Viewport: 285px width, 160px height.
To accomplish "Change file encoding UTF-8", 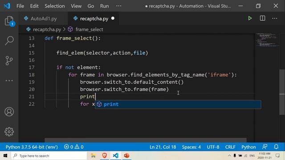I will click(213, 147).
